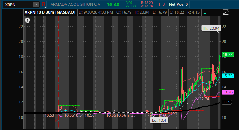Click the D: 9/30/26 4:00 PM date
The image size is (239, 130).
pos(96,12)
